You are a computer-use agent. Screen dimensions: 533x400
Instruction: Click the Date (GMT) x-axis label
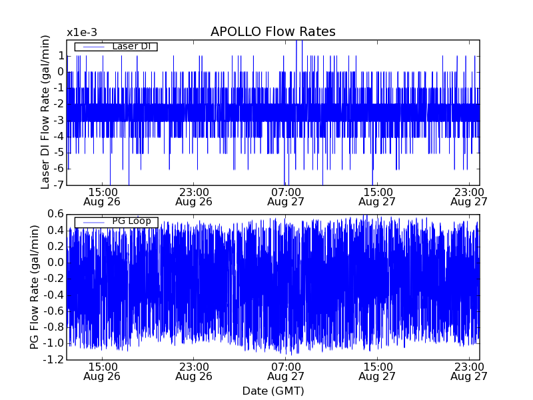point(272,391)
